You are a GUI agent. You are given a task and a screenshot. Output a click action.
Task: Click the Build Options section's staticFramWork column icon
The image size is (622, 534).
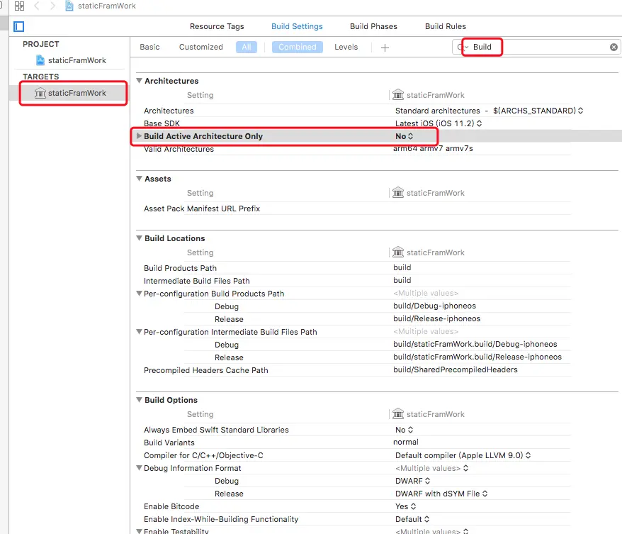pos(398,413)
